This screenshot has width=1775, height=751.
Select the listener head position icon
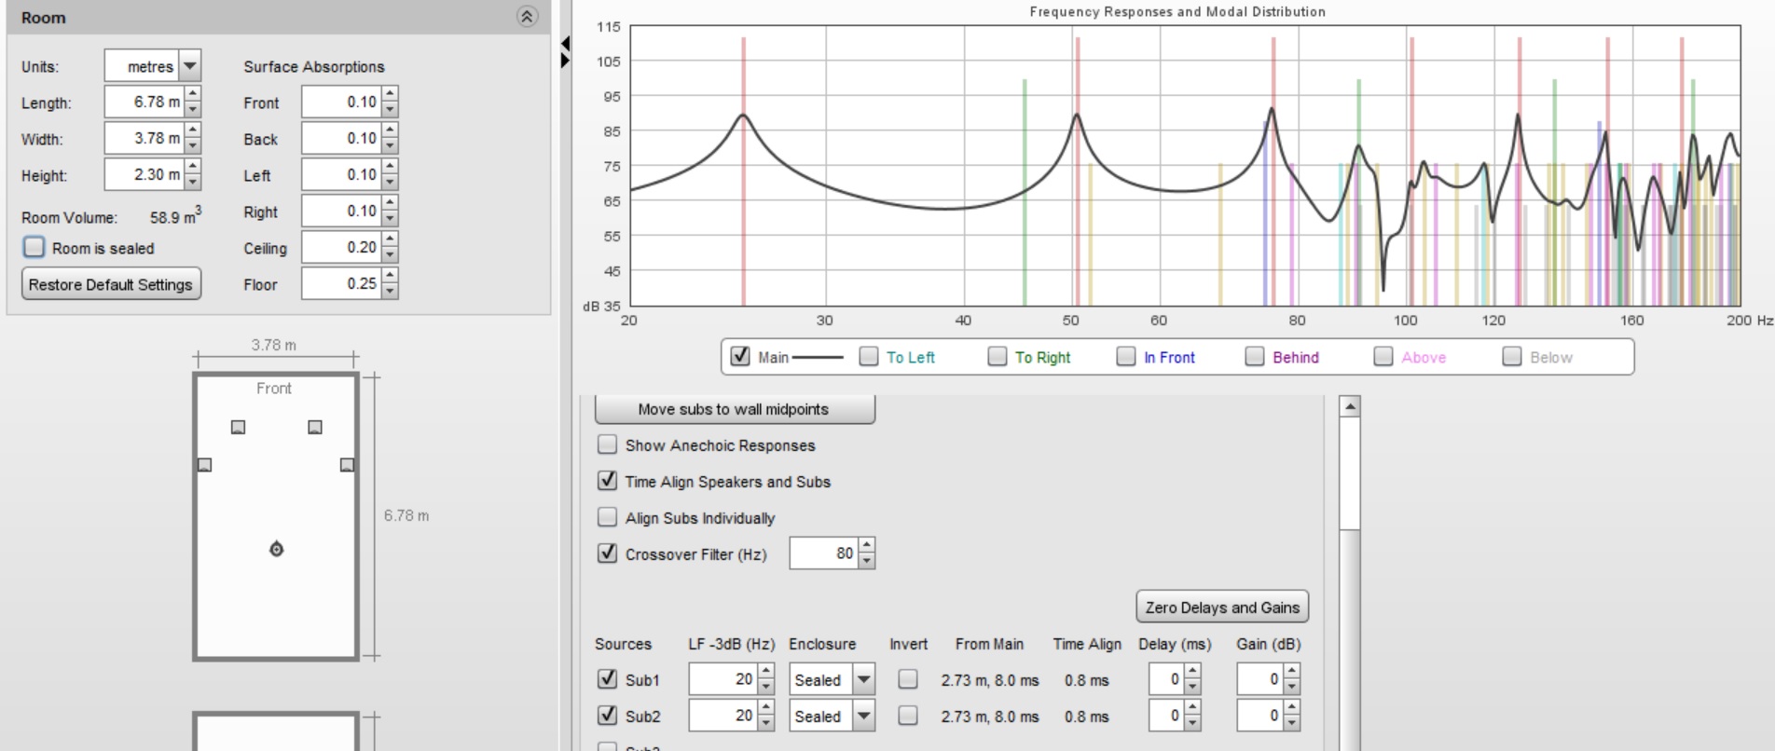click(x=276, y=549)
